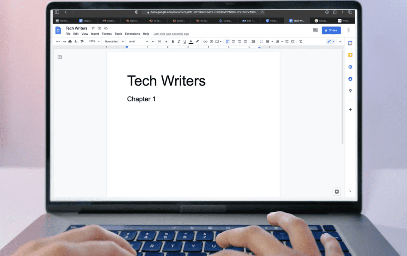Open the zoom level dropdown

[94, 41]
